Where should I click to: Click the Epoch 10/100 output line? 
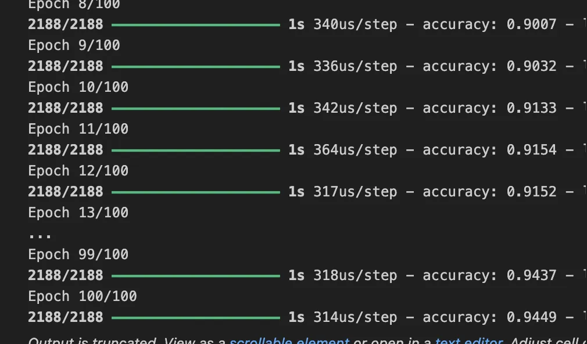tap(78, 87)
